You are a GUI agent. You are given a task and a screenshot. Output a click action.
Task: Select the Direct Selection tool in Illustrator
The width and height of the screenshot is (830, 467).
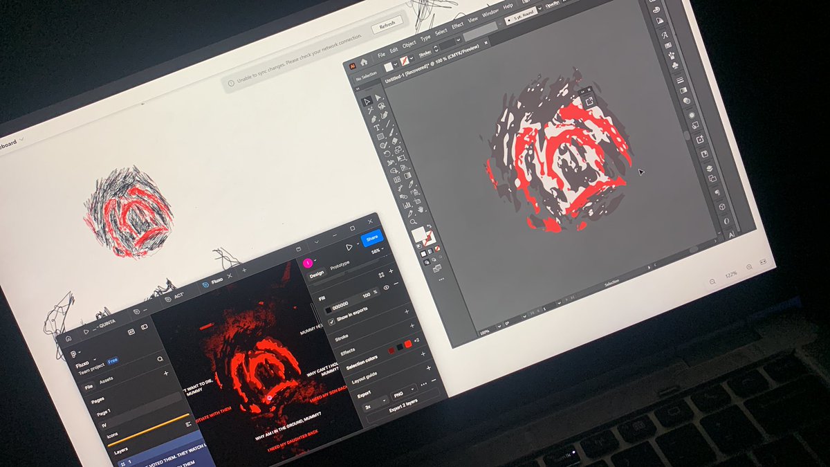(x=378, y=98)
